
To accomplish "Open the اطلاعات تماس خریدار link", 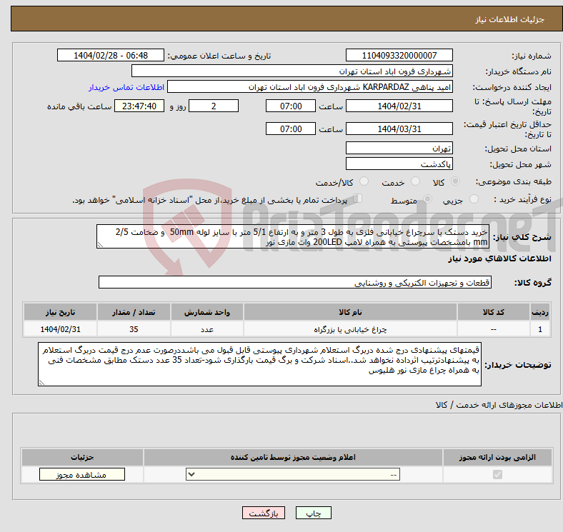I will (126, 87).
